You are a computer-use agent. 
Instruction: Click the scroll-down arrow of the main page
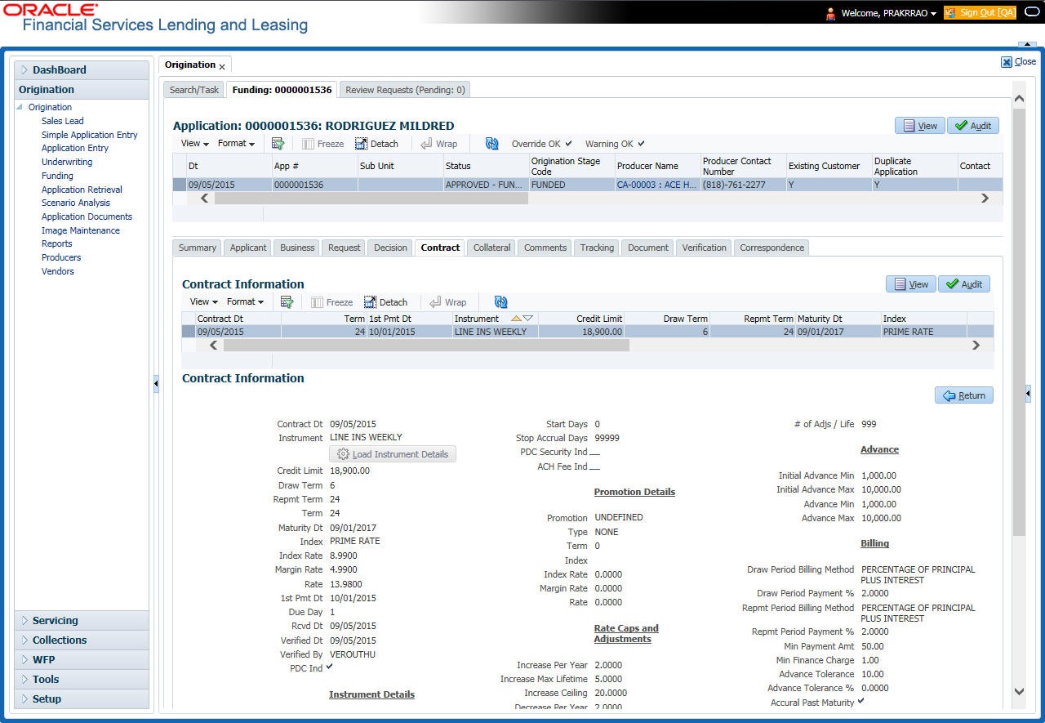point(1018,691)
